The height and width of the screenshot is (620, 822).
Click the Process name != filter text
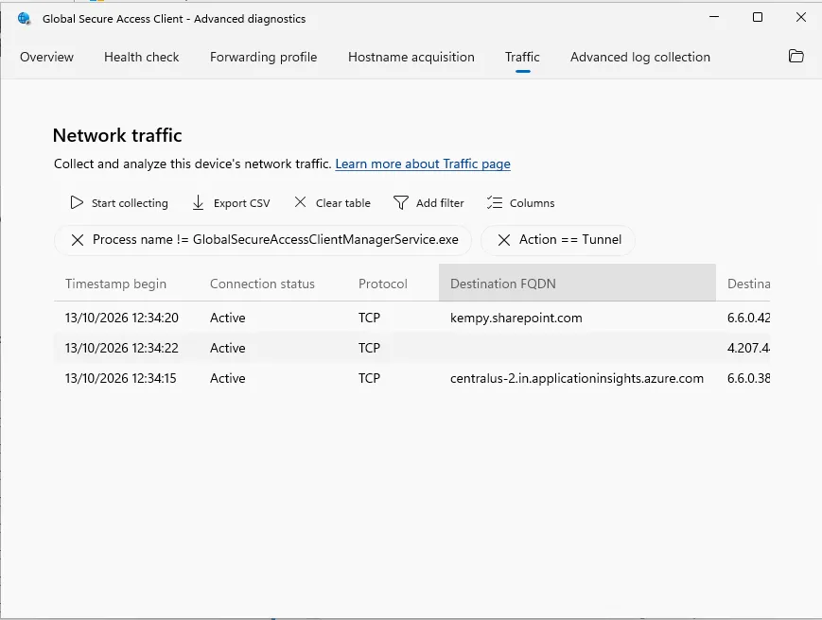[275, 240]
